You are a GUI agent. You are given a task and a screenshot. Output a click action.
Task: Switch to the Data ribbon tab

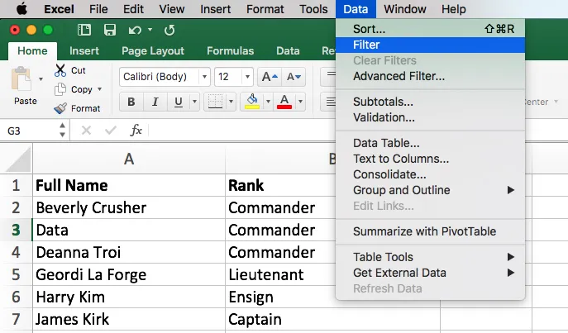point(288,50)
